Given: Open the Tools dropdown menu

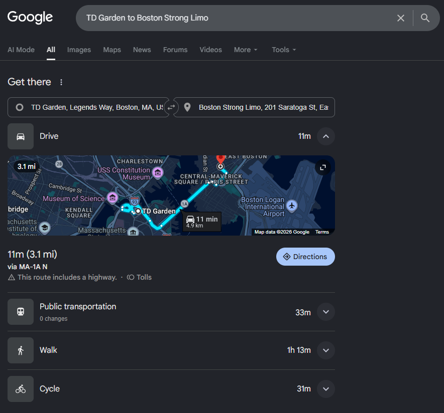Looking at the screenshot, I should [x=284, y=50].
